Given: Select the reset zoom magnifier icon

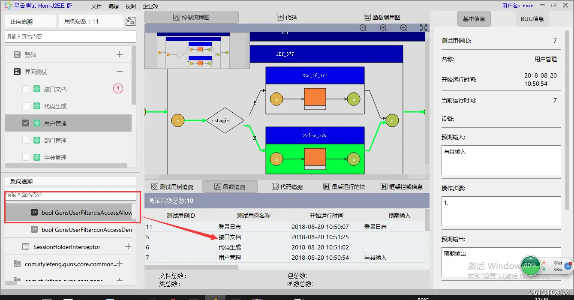Looking at the screenshot, I should (363, 27).
